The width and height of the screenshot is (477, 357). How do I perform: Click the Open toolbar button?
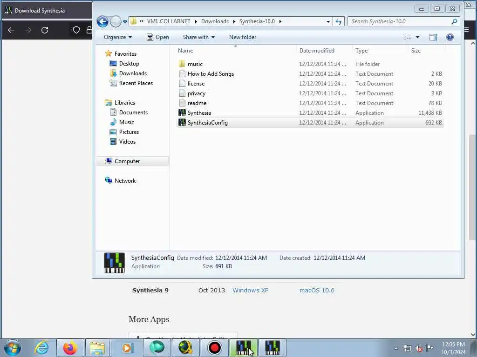158,37
